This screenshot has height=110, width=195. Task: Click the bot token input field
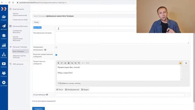click(96, 28)
